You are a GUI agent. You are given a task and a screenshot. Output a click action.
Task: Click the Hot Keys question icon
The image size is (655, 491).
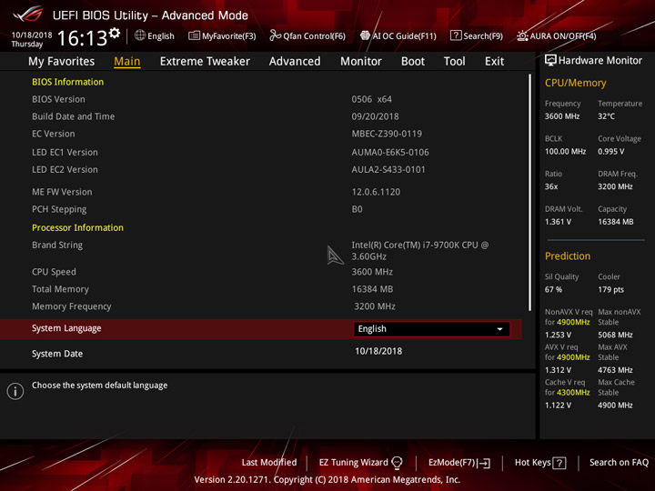559,463
